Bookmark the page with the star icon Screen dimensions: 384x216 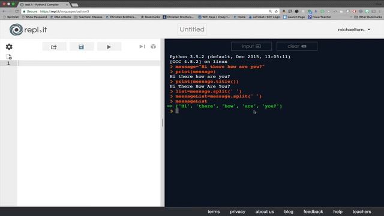[276, 11]
